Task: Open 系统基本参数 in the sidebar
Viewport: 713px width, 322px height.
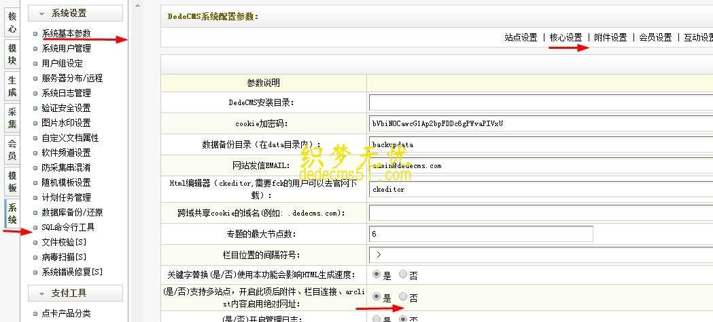Action: pyautogui.click(x=66, y=33)
